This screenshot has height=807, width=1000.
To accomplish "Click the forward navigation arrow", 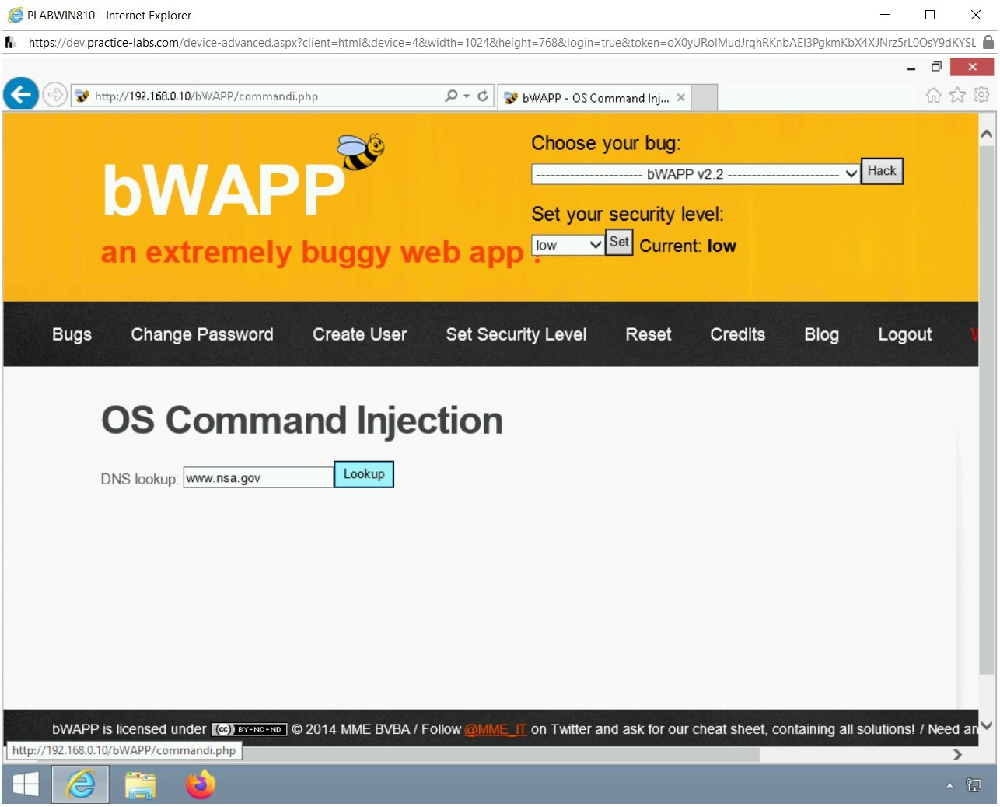I will pos(54,94).
